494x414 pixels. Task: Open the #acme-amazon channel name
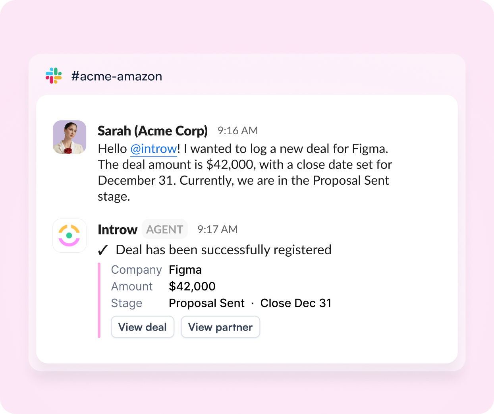117,76
